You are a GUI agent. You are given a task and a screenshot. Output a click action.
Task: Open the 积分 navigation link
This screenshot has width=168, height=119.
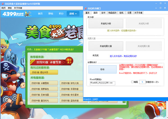click(x=61, y=13)
